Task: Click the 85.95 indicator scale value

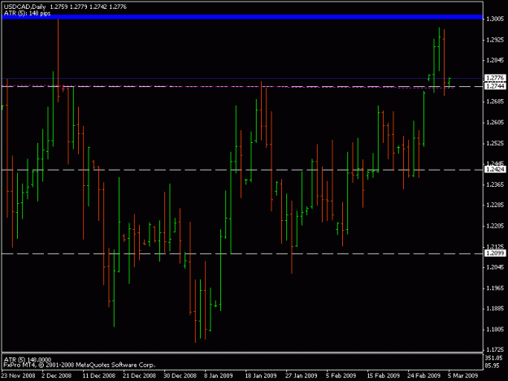Action: coord(493,366)
